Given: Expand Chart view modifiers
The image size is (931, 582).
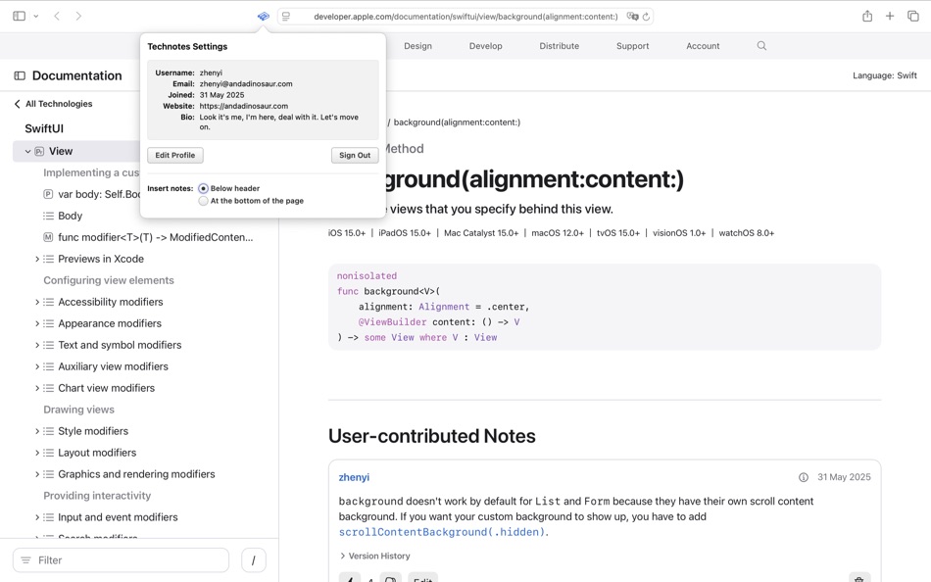Looking at the screenshot, I should [37, 388].
